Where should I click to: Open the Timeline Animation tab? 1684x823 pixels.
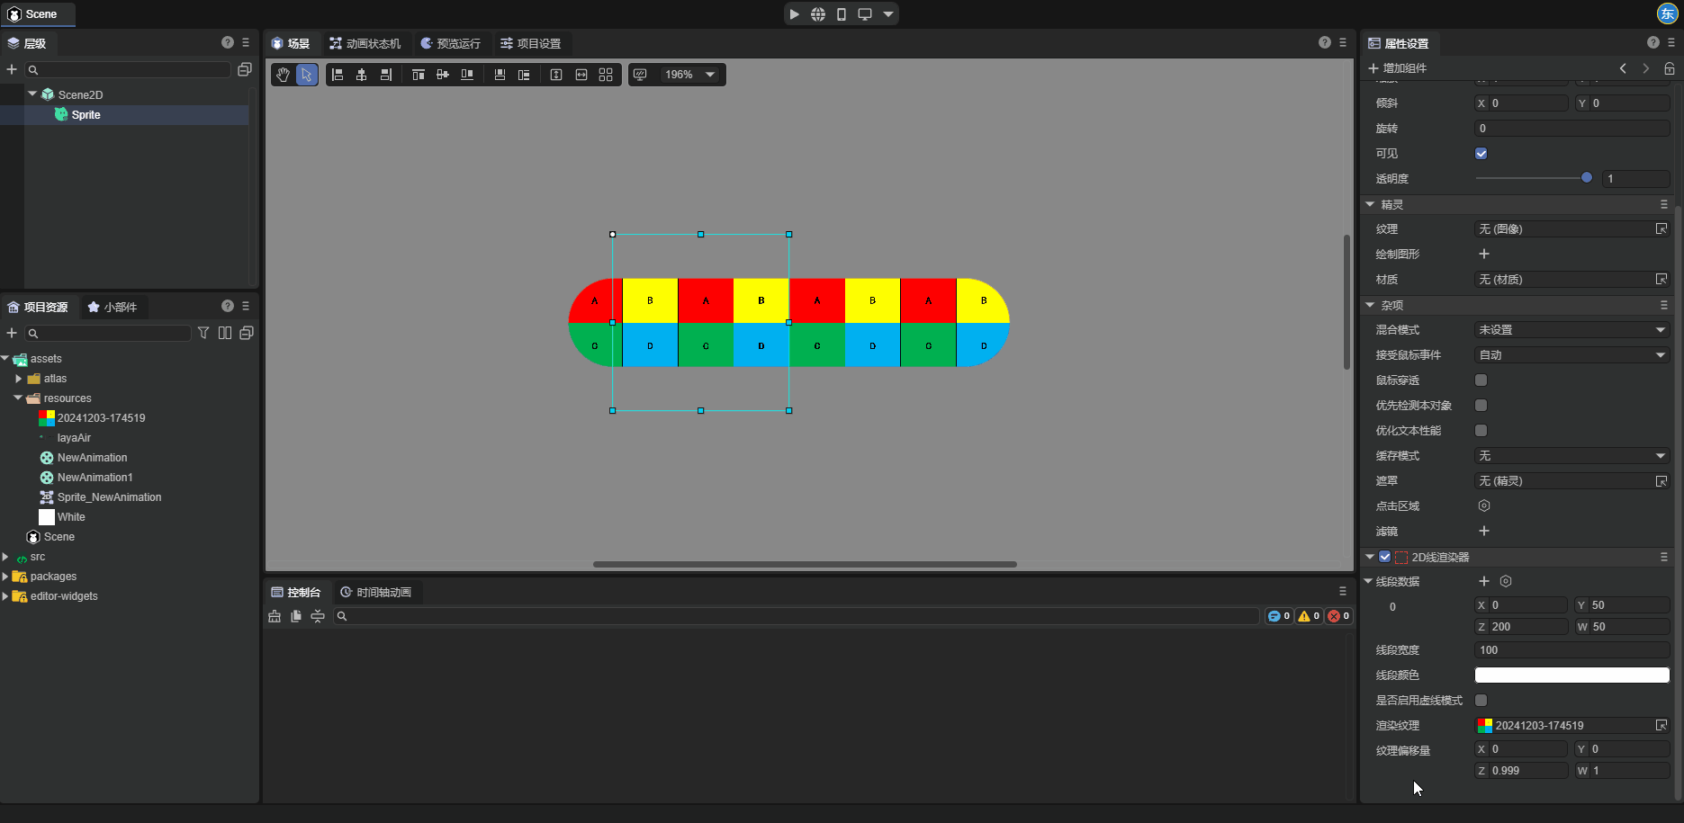click(375, 592)
